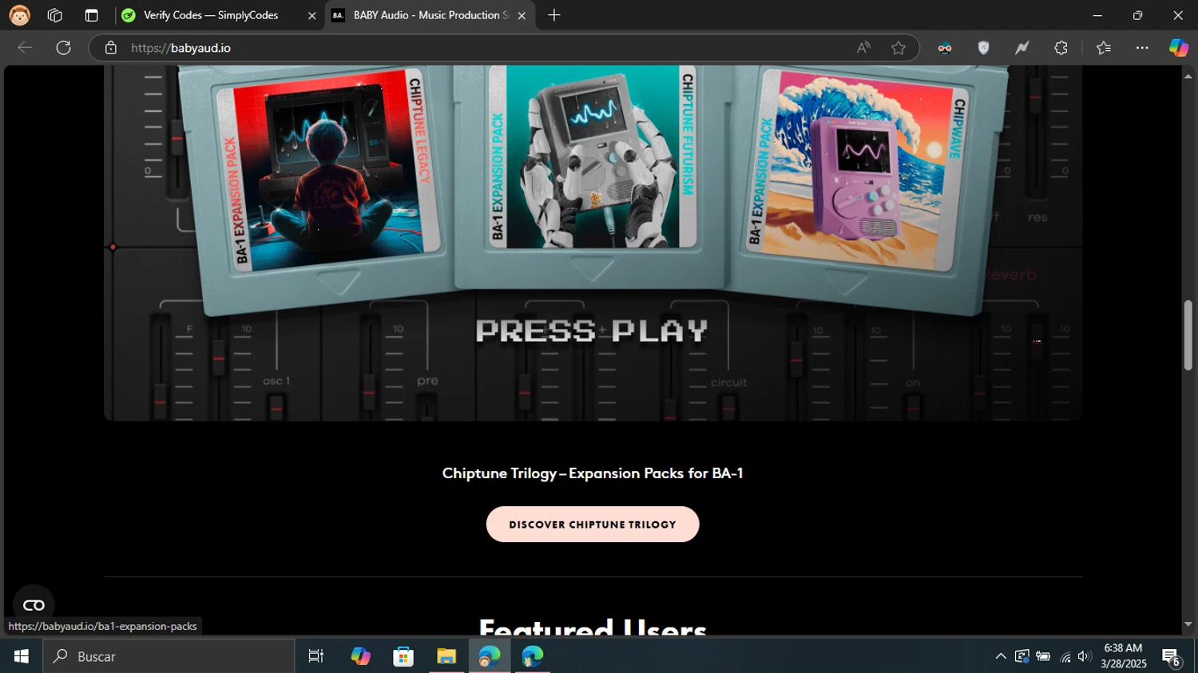Open the browser performance rocket-like icon

point(1022,48)
